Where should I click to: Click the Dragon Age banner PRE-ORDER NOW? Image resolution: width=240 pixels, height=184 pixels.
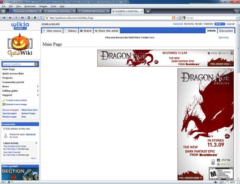click(x=220, y=64)
